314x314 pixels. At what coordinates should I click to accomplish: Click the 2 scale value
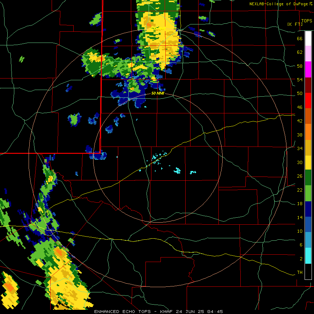[301, 259]
